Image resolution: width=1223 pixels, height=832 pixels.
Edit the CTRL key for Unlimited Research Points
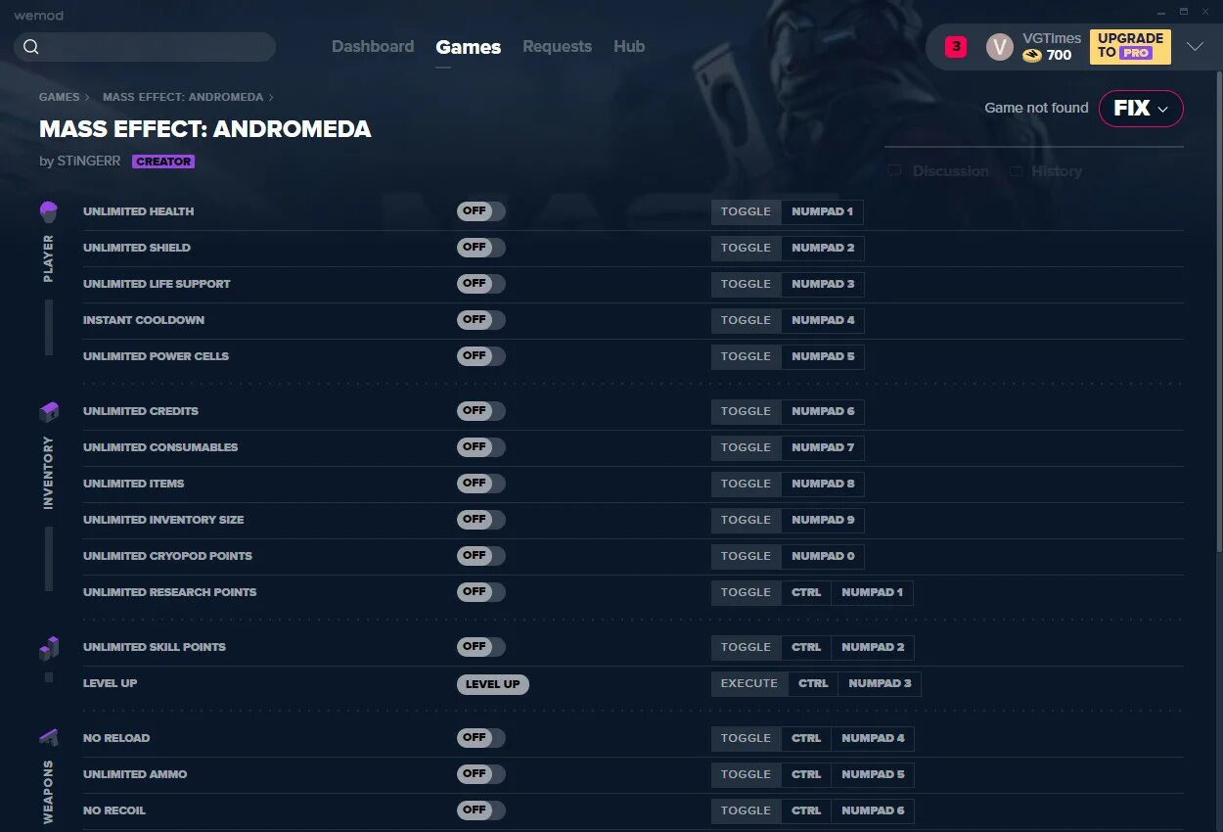(806, 592)
